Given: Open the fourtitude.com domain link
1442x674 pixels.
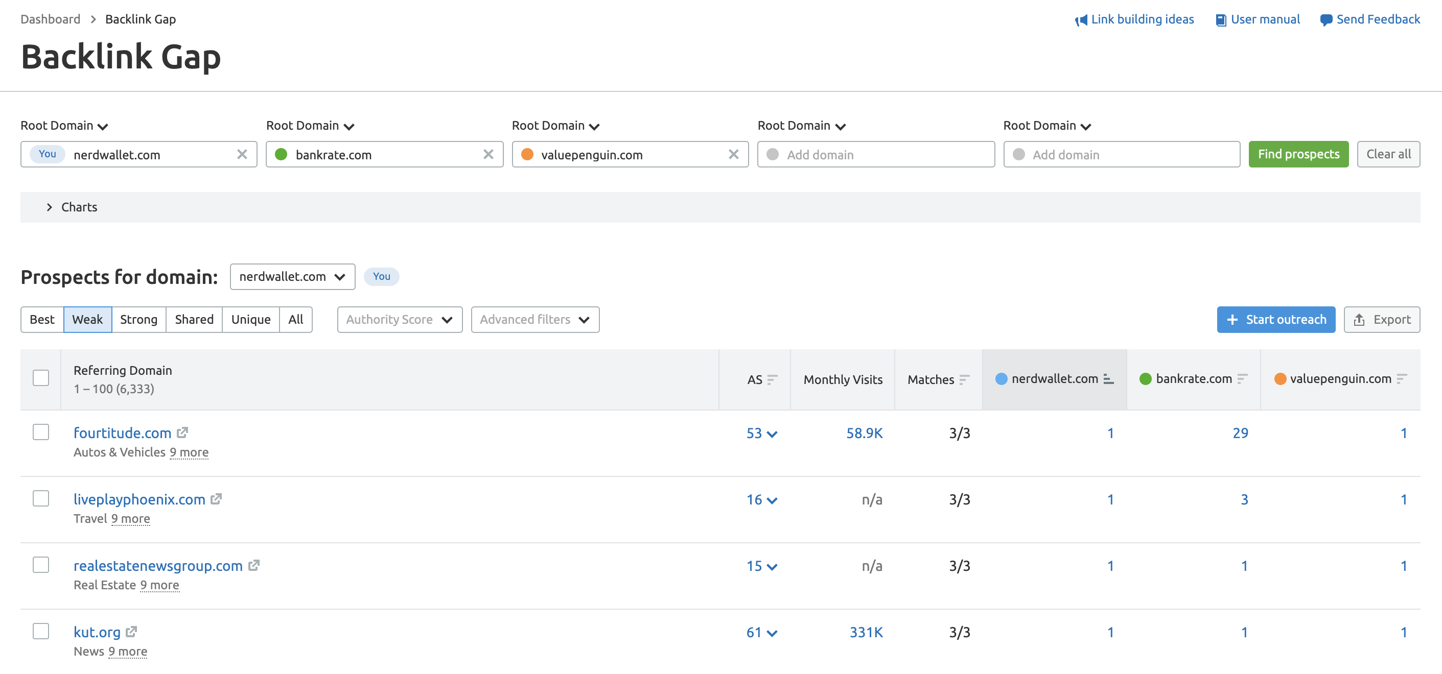Looking at the screenshot, I should [x=122, y=433].
